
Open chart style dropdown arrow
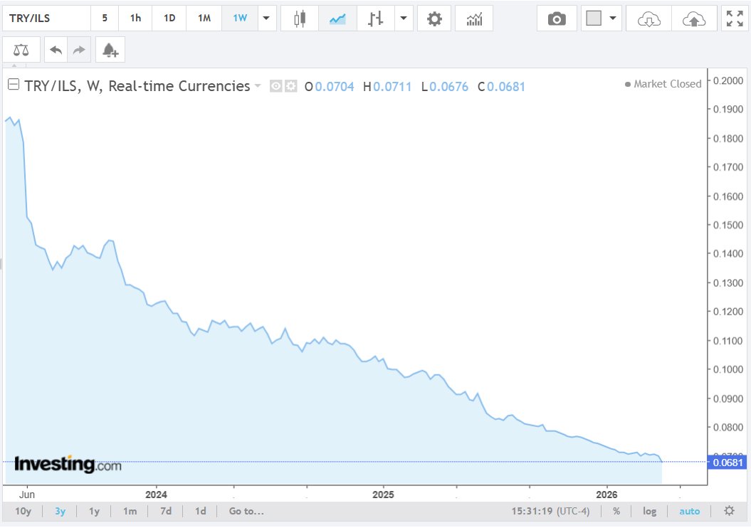404,19
